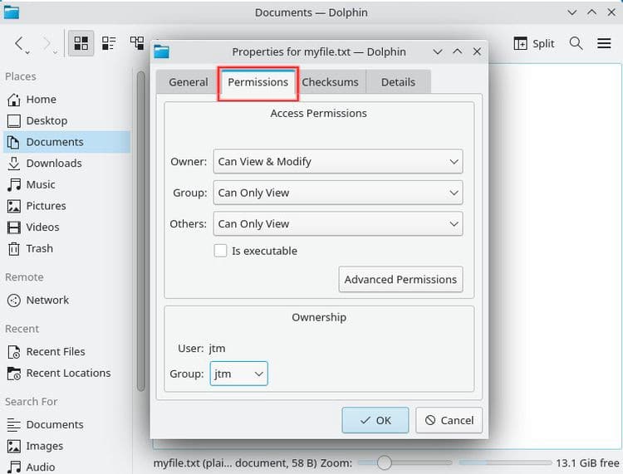Open the ownership Group jtm dropdown
Viewport: 623px width, 474px height.
[x=238, y=374]
